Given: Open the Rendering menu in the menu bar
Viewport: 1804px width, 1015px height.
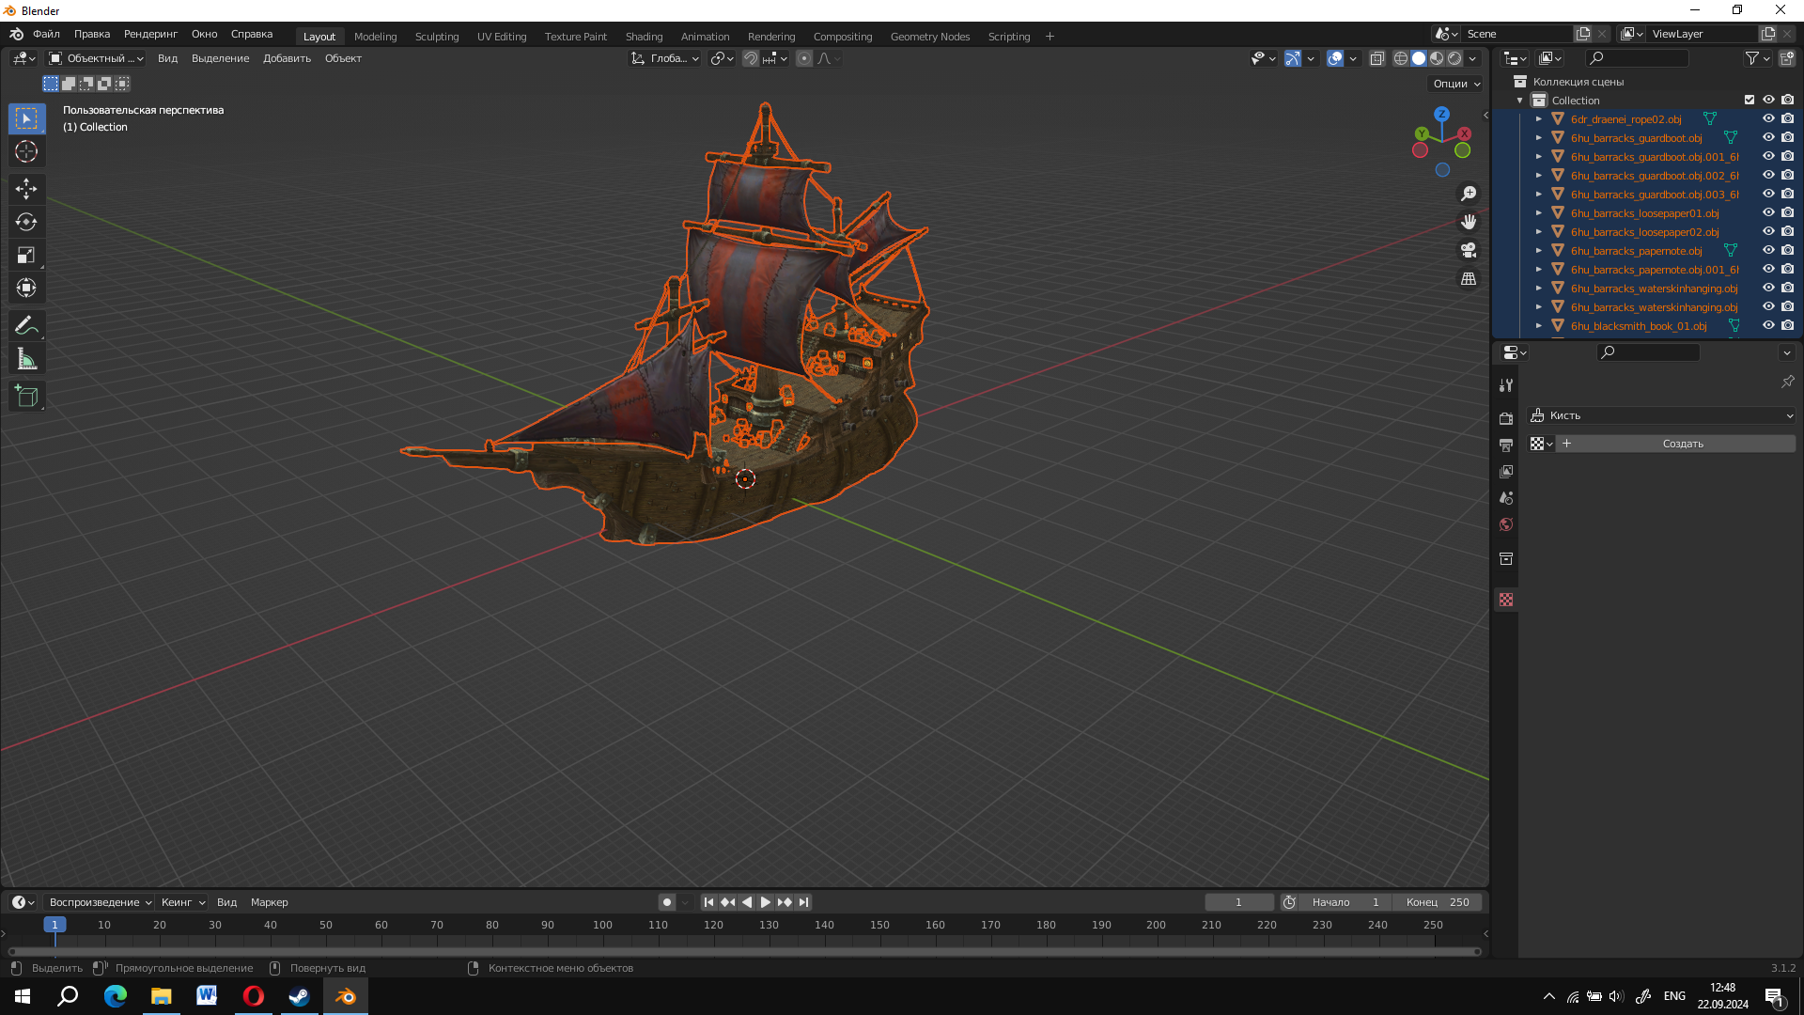Looking at the screenshot, I should 150,34.
